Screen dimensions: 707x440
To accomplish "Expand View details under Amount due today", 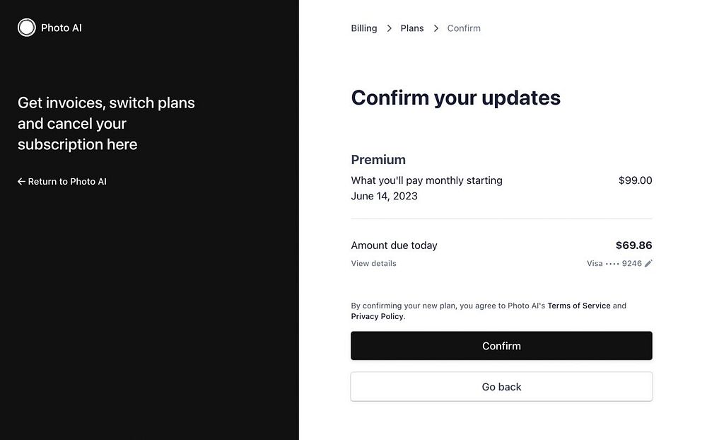I will pos(373,263).
